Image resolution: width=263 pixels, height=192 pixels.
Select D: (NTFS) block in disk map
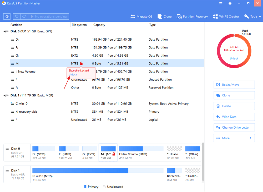click(x=44, y=153)
